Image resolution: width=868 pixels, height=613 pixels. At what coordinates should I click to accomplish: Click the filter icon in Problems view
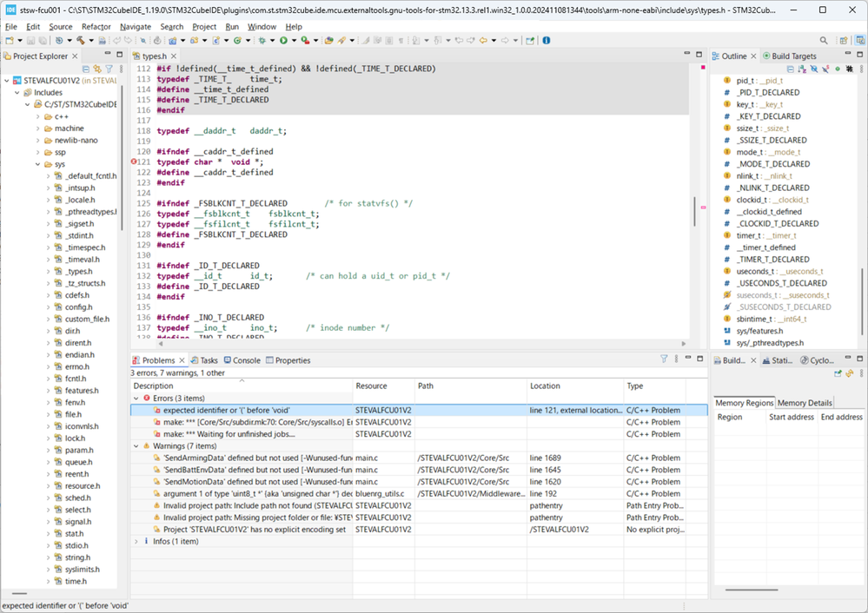click(x=663, y=359)
